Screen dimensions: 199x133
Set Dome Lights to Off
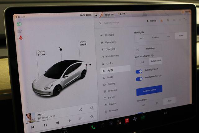pyautogui.click(x=144, y=105)
